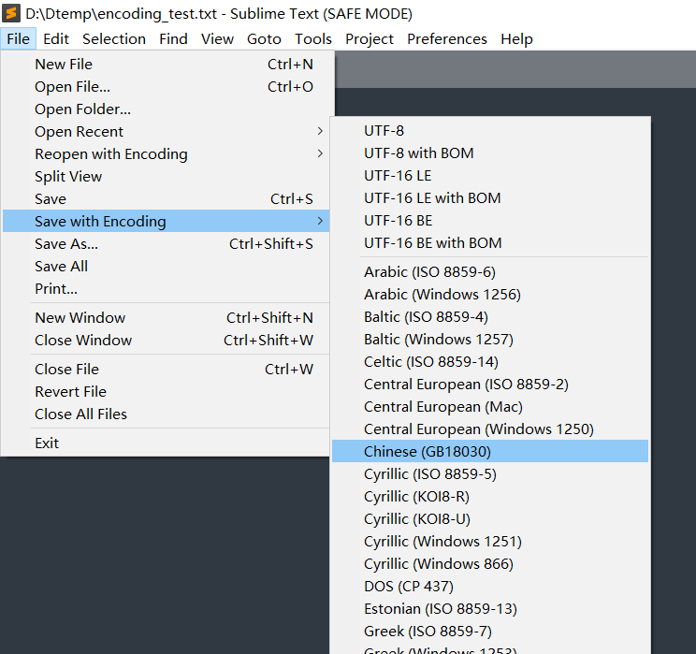This screenshot has width=696, height=654.
Task: Select Estonian (ISO 8859-13) encoding
Action: click(x=490, y=609)
